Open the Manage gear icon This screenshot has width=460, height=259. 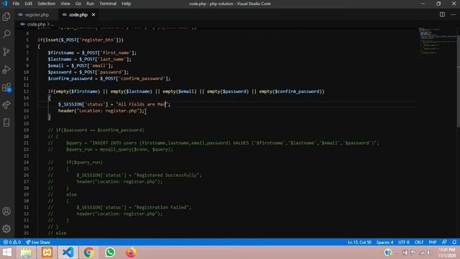[6, 229]
